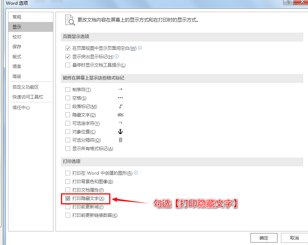Open 自定义功能区 settings

coord(31,87)
